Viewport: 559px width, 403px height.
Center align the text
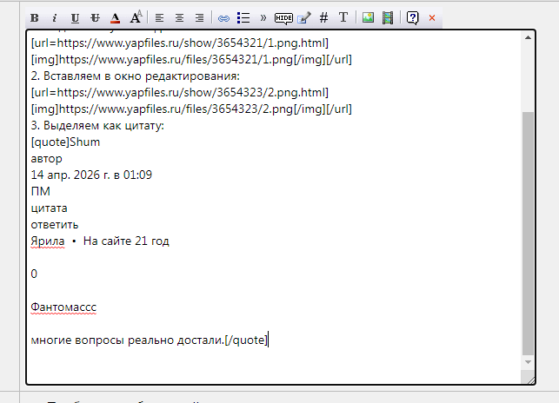click(x=180, y=17)
